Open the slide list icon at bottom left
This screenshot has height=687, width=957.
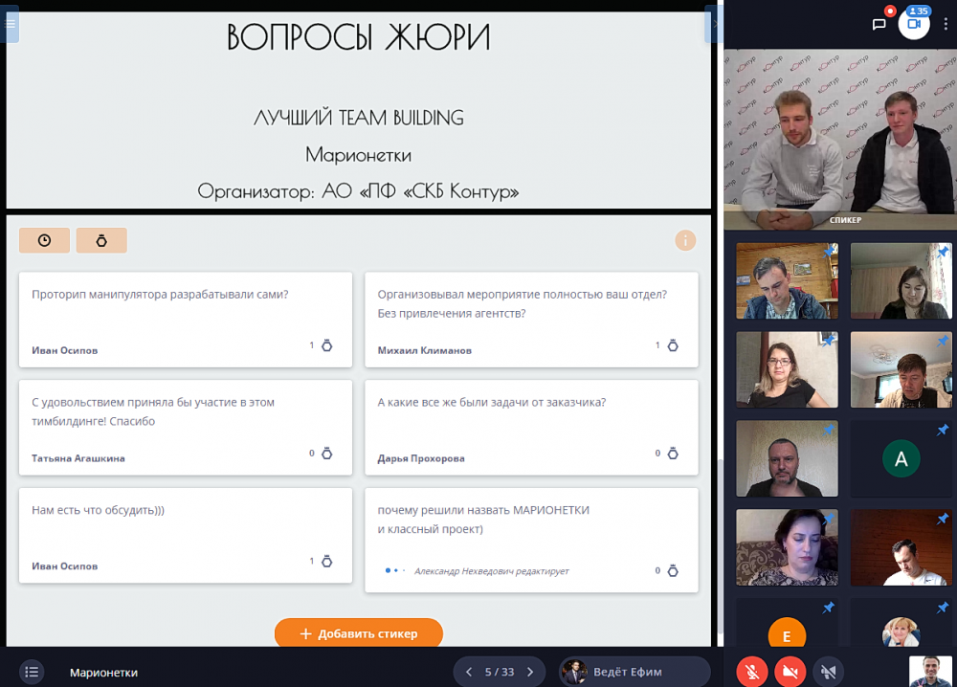(x=32, y=672)
